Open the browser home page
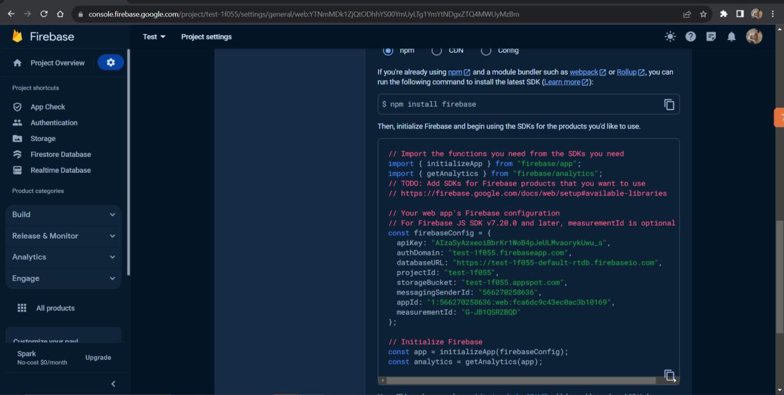The height and width of the screenshot is (395, 784). click(60, 13)
